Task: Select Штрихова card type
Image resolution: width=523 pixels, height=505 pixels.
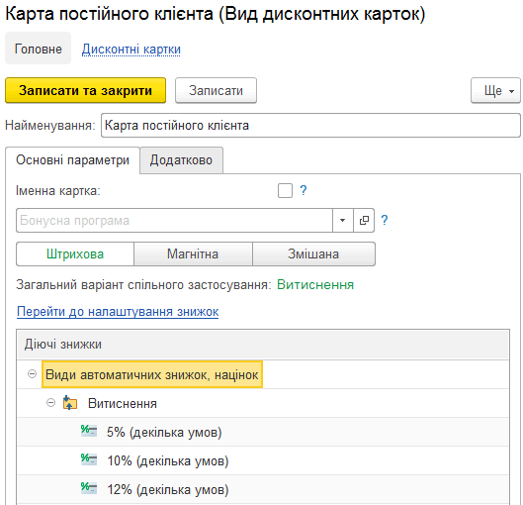Action: pos(75,254)
